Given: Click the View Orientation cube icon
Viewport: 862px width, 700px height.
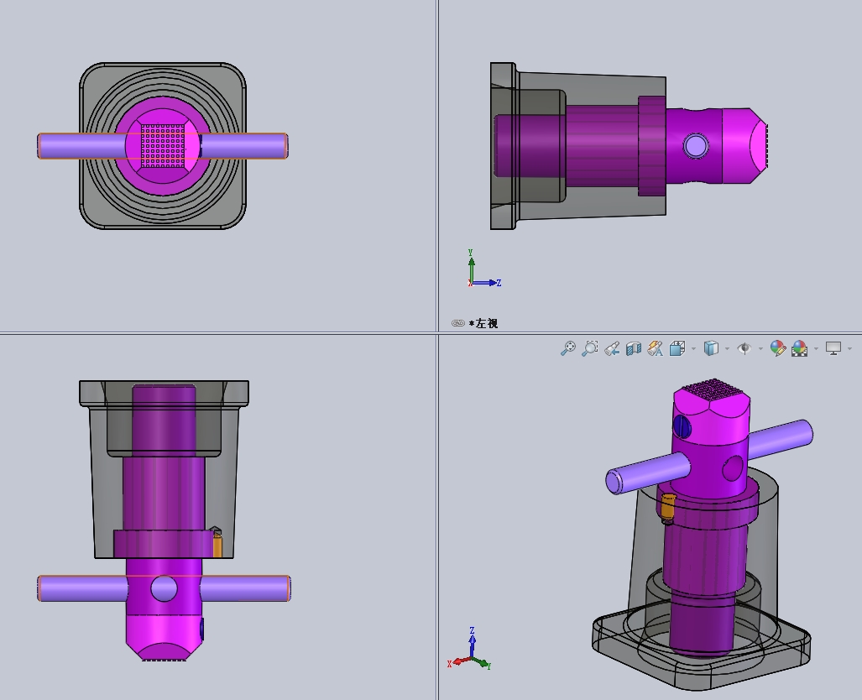Looking at the screenshot, I should (x=677, y=348).
